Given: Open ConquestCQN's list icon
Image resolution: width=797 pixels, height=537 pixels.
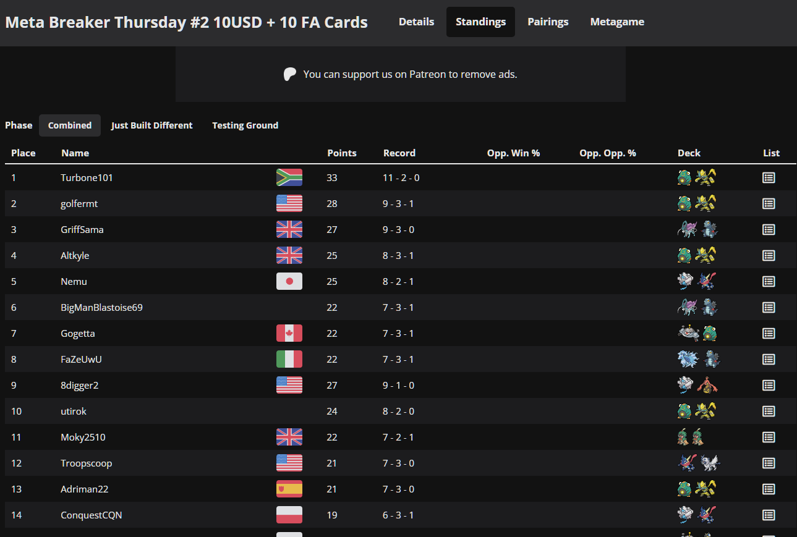Looking at the screenshot, I should pos(769,515).
